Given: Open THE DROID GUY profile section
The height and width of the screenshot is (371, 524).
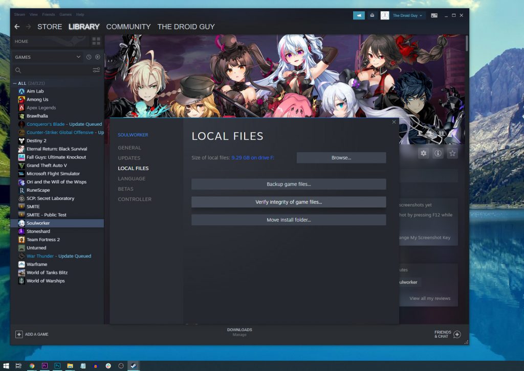Looking at the screenshot, I should click(x=186, y=27).
